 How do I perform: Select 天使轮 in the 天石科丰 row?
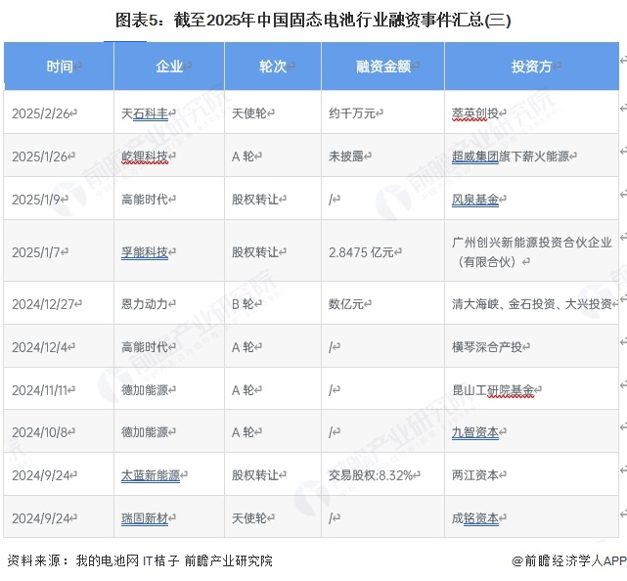pyautogui.click(x=249, y=113)
